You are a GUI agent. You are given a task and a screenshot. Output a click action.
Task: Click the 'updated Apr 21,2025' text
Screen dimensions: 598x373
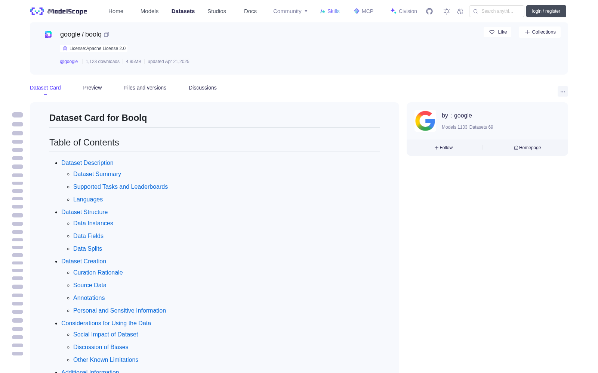coord(169,62)
